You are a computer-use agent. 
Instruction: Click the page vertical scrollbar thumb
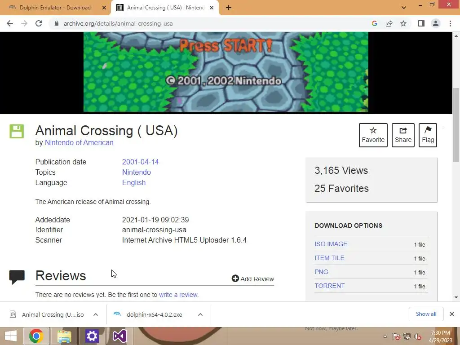456,125
